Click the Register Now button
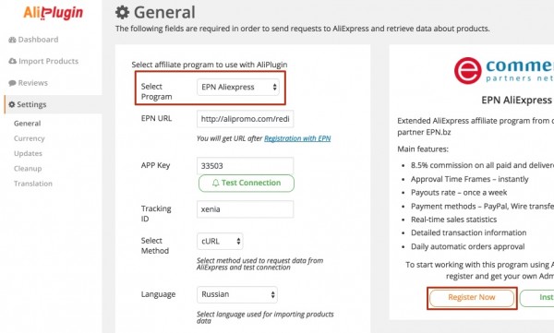This screenshot has width=554, height=333. tap(472, 298)
